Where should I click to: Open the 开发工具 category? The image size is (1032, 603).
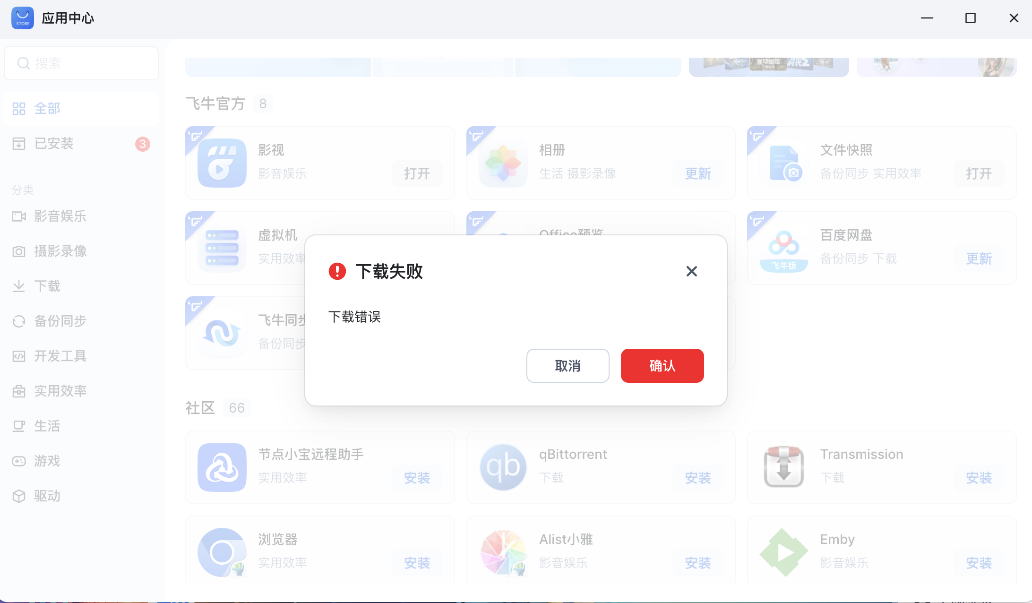[60, 356]
